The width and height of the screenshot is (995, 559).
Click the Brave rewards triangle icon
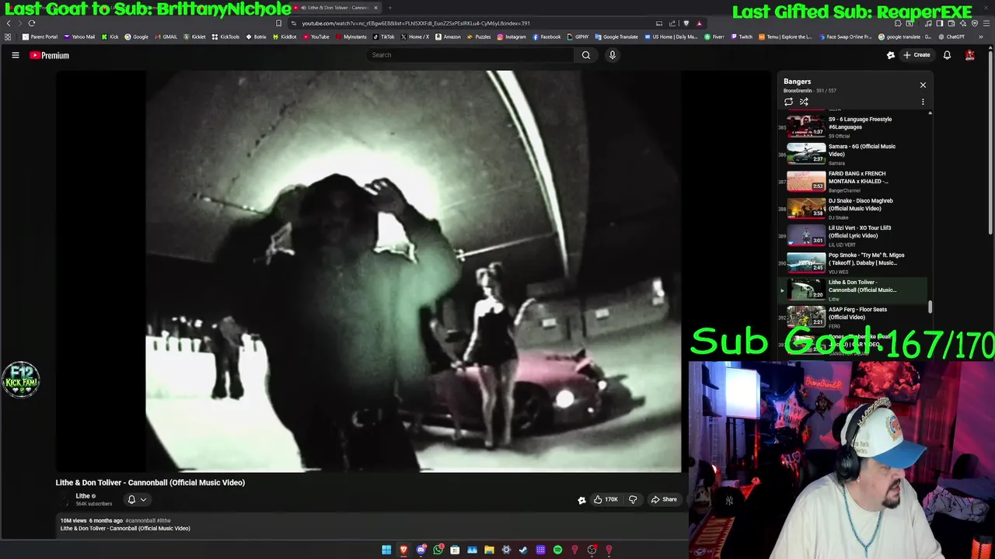[x=699, y=23]
